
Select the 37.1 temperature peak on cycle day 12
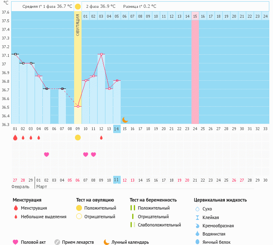101,54
